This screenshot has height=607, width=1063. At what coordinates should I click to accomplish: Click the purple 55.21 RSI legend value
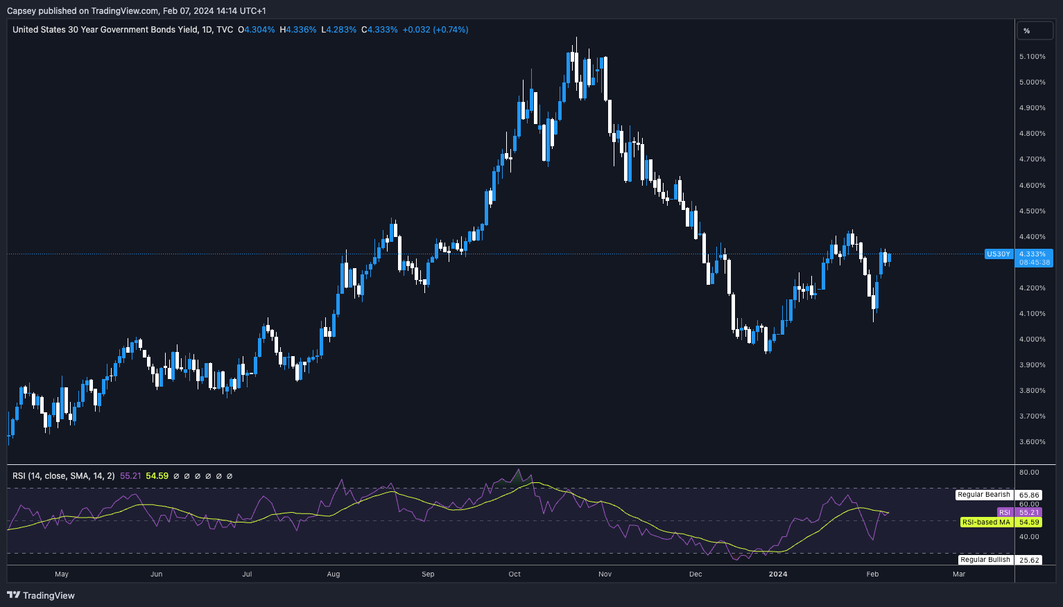coord(130,476)
